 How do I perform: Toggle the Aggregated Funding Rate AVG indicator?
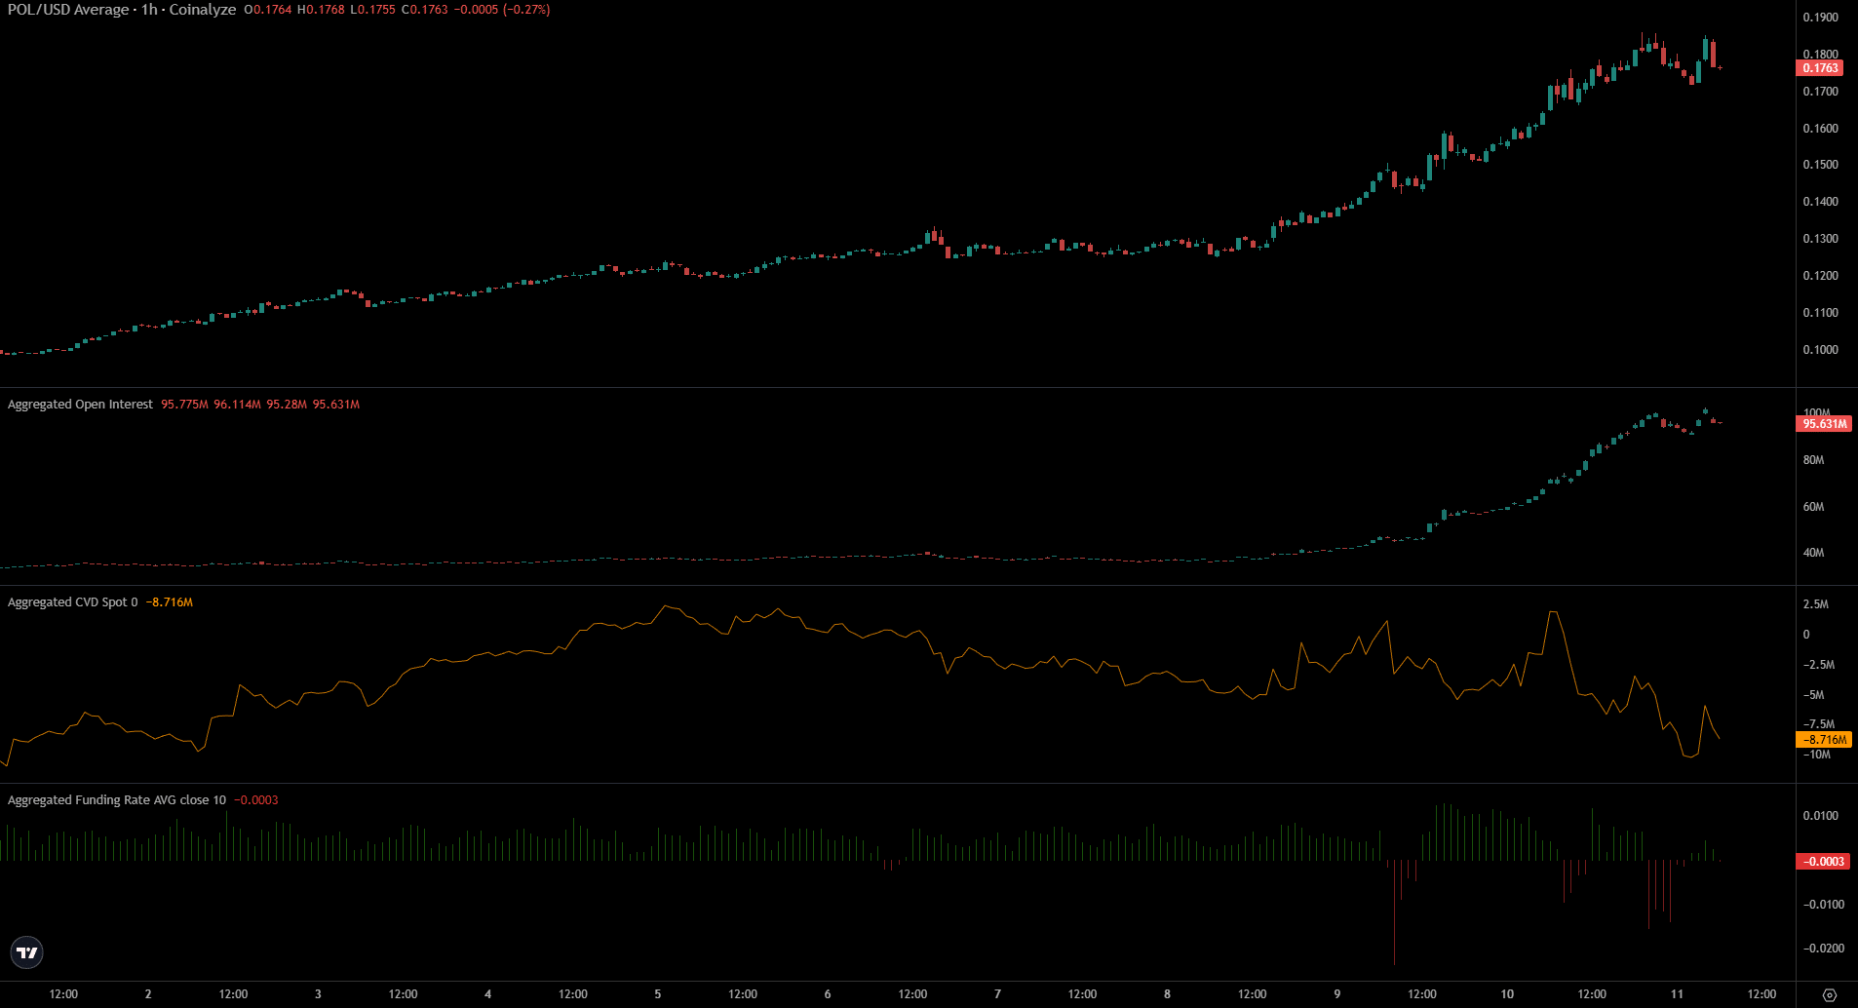tap(117, 799)
